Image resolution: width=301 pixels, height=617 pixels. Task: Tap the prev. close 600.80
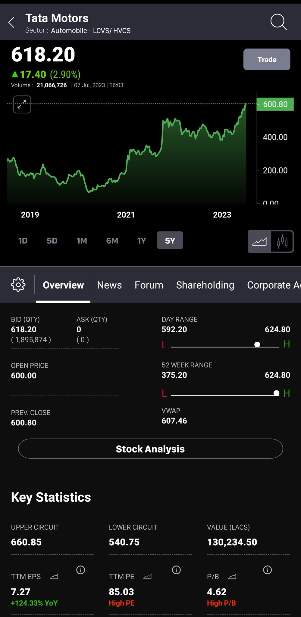(x=24, y=422)
